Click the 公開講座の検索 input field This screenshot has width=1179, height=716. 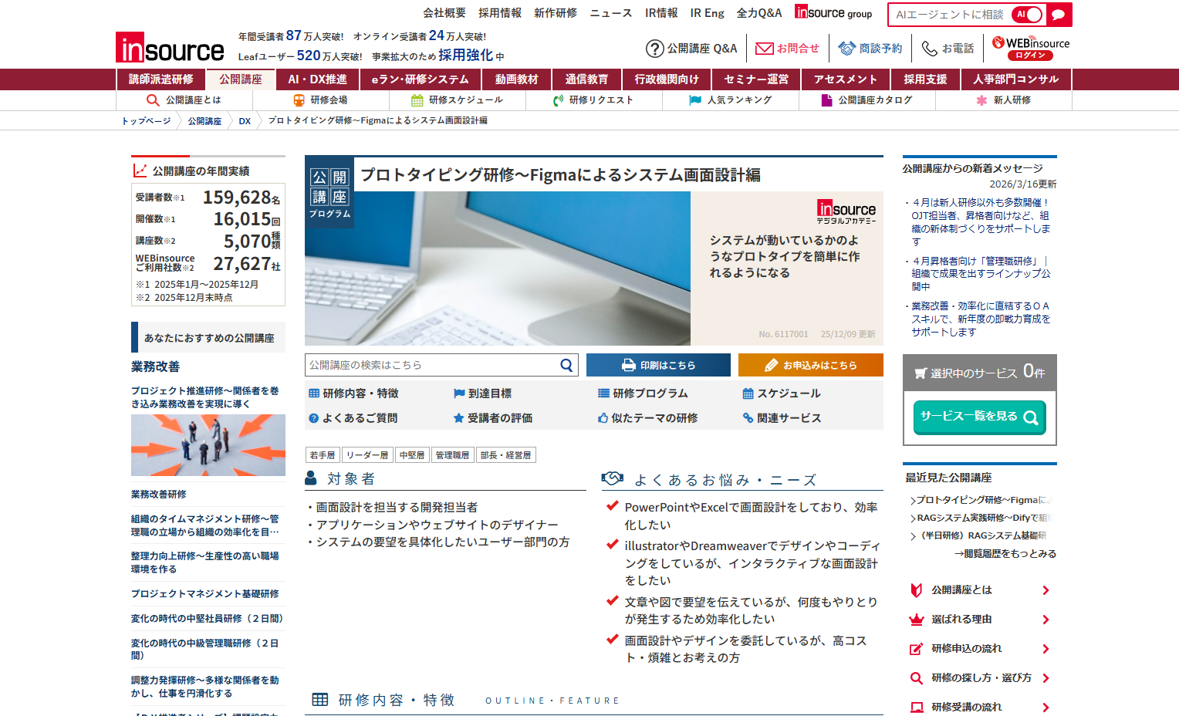pyautogui.click(x=431, y=365)
